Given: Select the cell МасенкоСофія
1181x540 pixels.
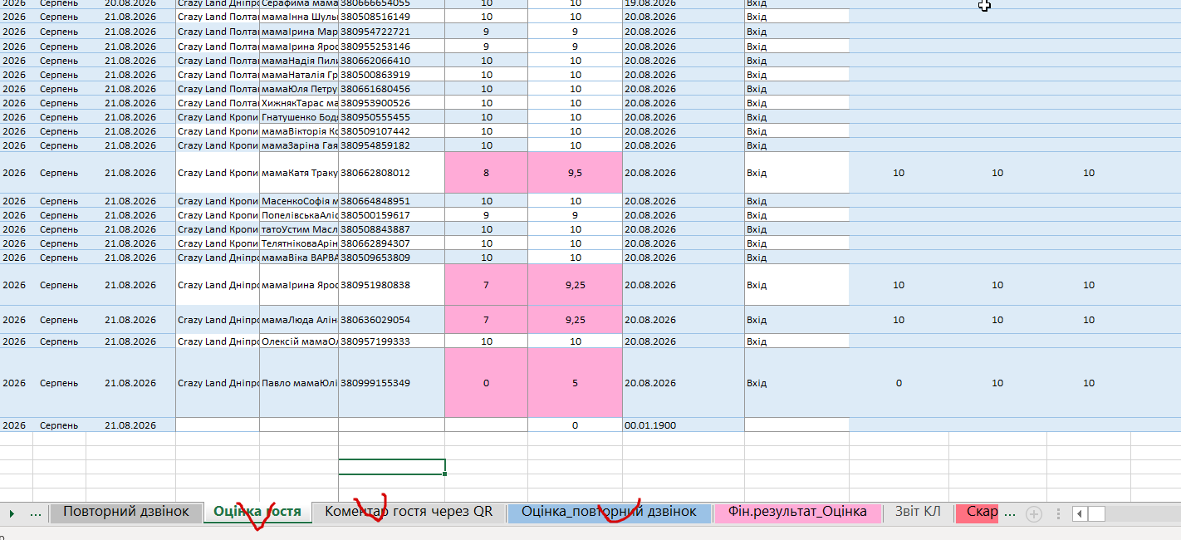Looking at the screenshot, I should coord(299,201).
